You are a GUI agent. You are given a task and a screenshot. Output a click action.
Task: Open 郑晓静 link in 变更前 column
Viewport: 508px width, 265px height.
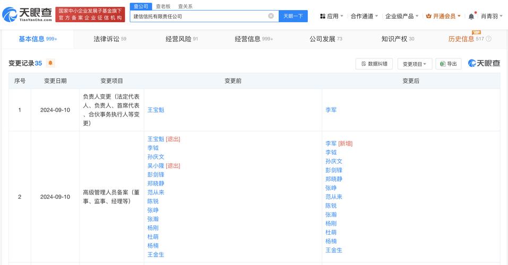coord(156,183)
